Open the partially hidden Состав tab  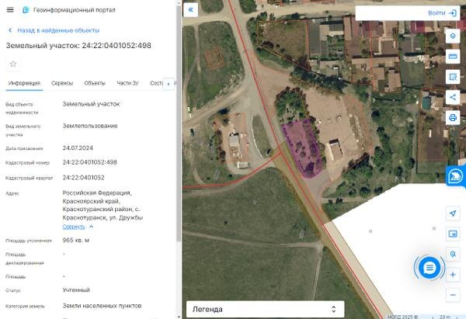pos(156,83)
